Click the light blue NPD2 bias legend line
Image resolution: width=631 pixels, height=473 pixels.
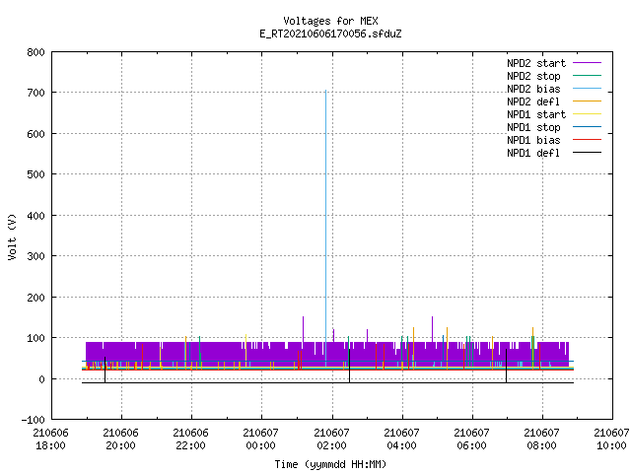(587, 89)
